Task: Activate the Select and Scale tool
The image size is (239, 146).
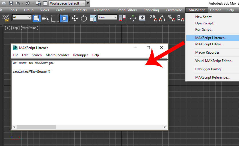Action: pyautogui.click(x=93, y=18)
